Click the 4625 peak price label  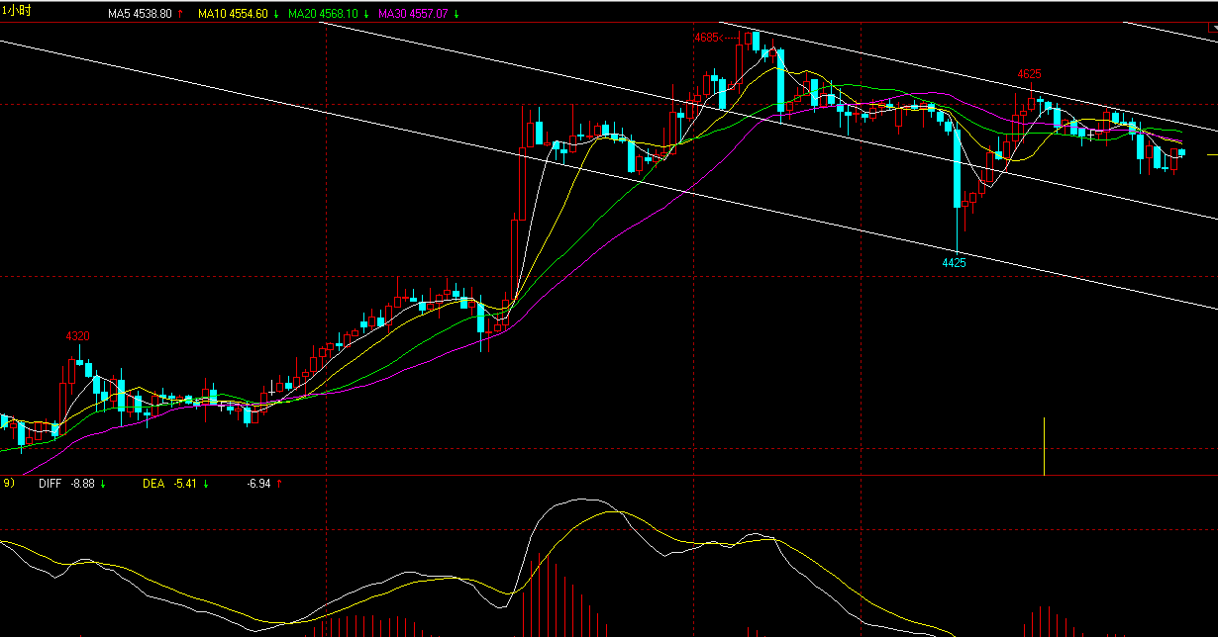(1029, 74)
